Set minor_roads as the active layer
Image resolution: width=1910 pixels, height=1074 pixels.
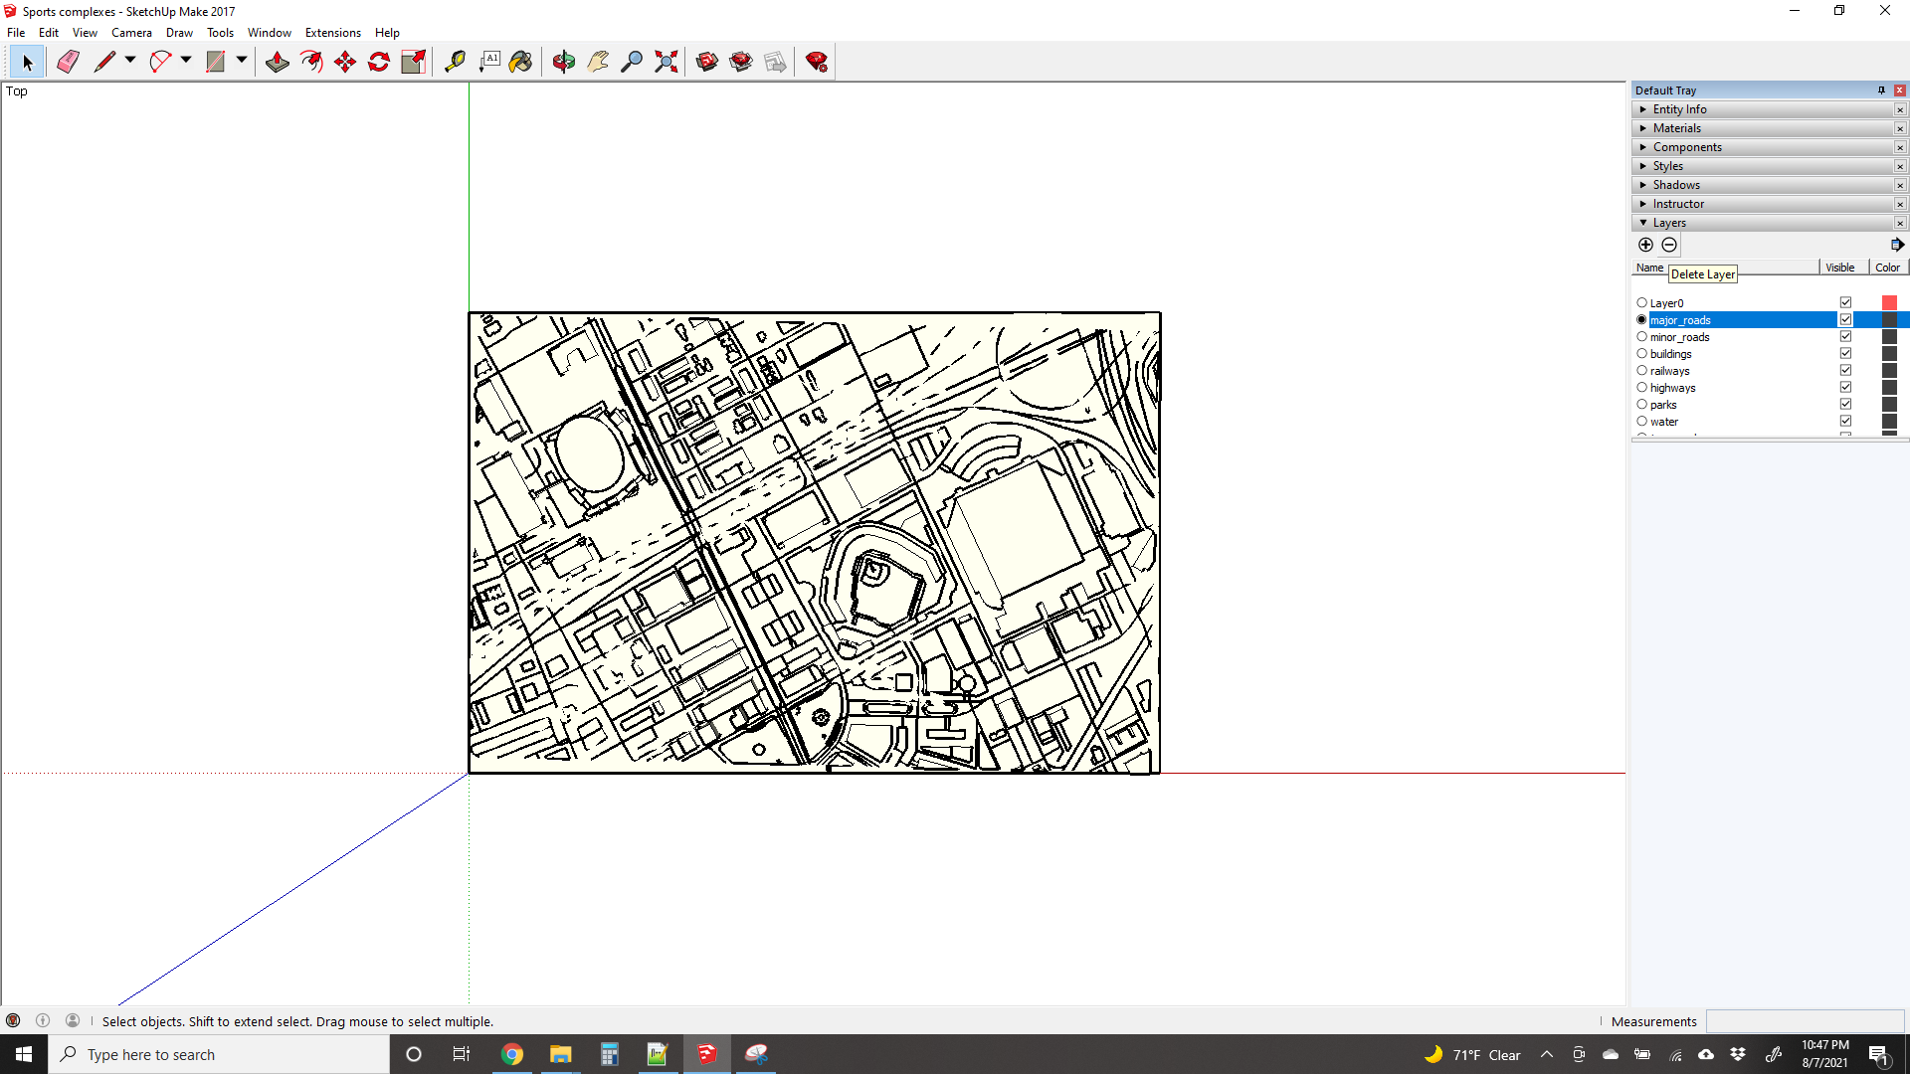click(x=1641, y=337)
